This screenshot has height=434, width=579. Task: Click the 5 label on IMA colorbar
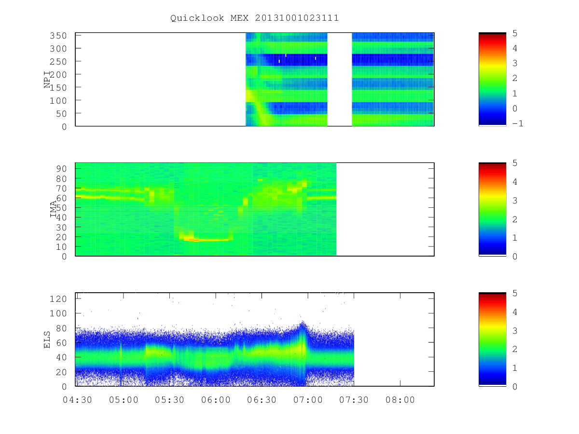[x=514, y=163]
